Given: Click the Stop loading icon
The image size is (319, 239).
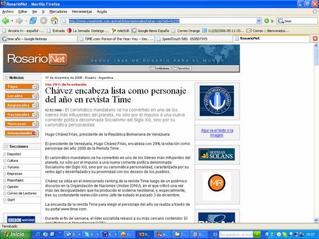Looking at the screenshot, I should point(43,21).
